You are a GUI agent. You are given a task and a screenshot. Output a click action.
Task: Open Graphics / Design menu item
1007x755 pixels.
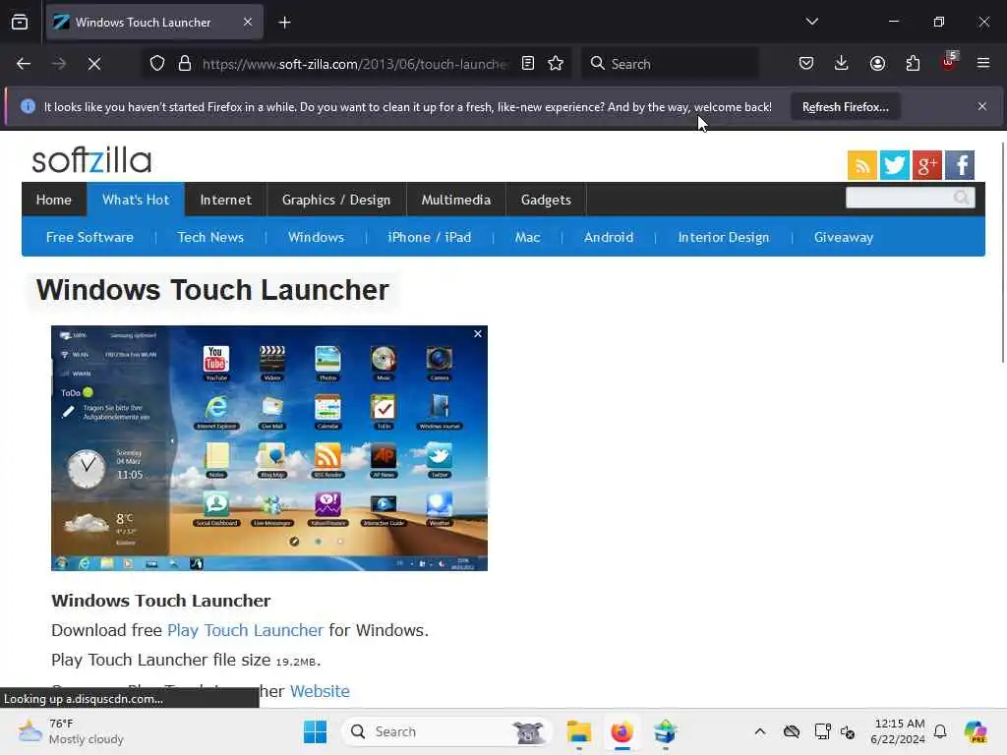[x=336, y=200]
